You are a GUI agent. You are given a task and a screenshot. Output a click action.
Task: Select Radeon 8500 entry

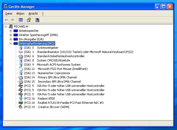point(39,98)
